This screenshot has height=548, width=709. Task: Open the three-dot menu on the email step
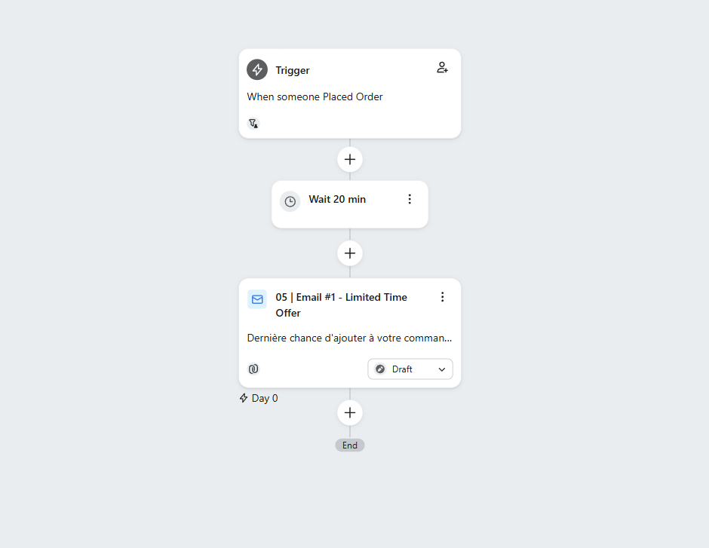tap(443, 297)
